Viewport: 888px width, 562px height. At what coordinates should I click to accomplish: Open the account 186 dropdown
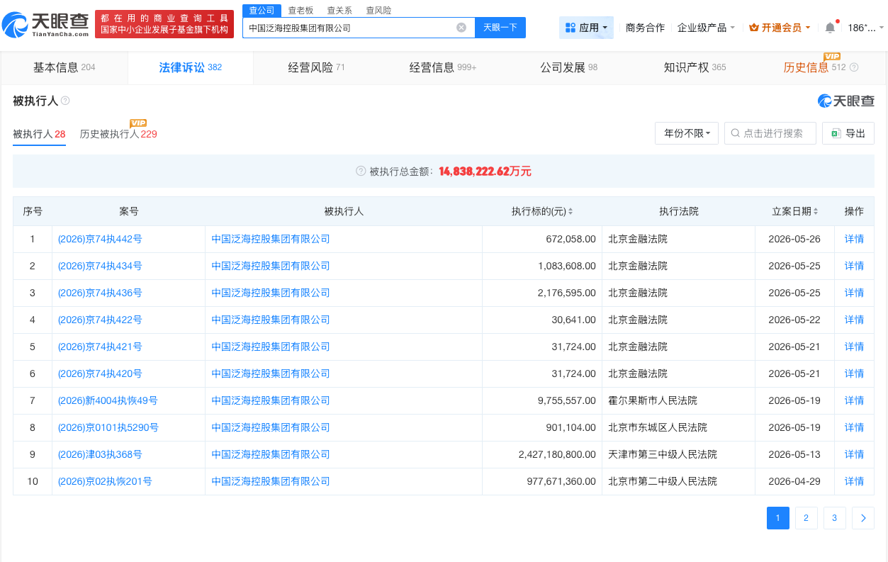point(866,28)
